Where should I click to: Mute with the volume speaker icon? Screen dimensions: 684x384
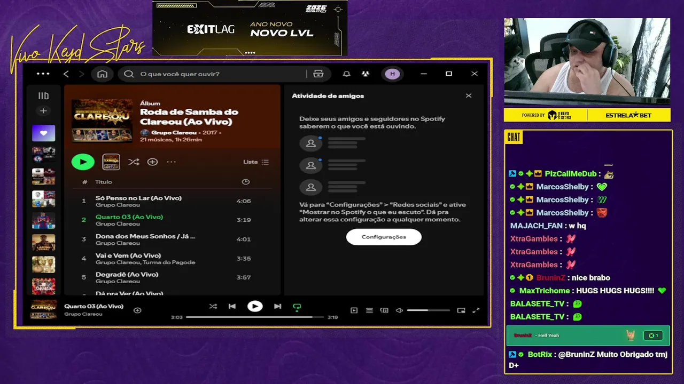tap(399, 310)
